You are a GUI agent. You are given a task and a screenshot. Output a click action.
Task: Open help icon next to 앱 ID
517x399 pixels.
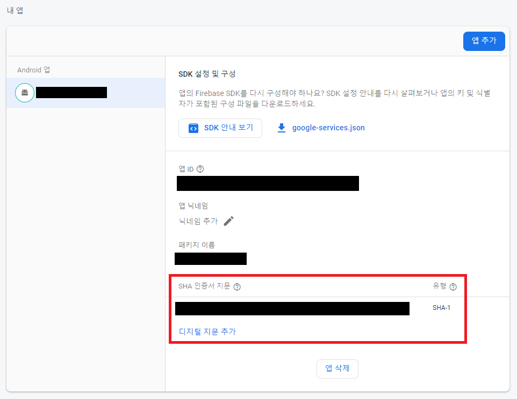tap(200, 169)
